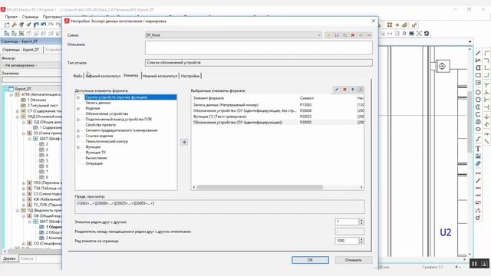
Task: Click the top angle connection symbol icon
Action: pos(486,53)
